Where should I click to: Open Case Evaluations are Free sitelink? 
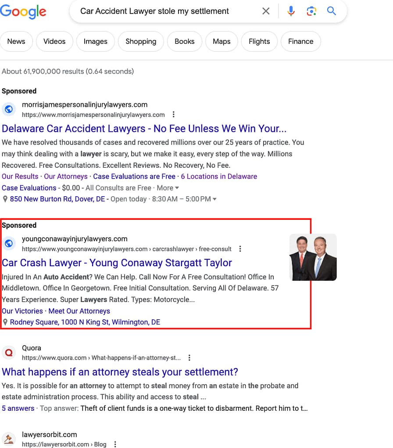(x=134, y=176)
